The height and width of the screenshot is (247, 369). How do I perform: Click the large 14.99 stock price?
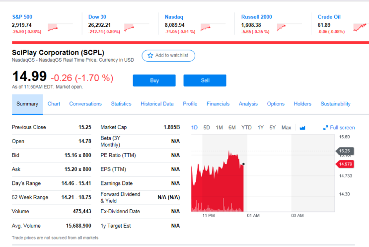tap(29, 77)
